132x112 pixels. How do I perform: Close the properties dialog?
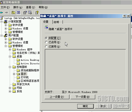tap(128, 16)
